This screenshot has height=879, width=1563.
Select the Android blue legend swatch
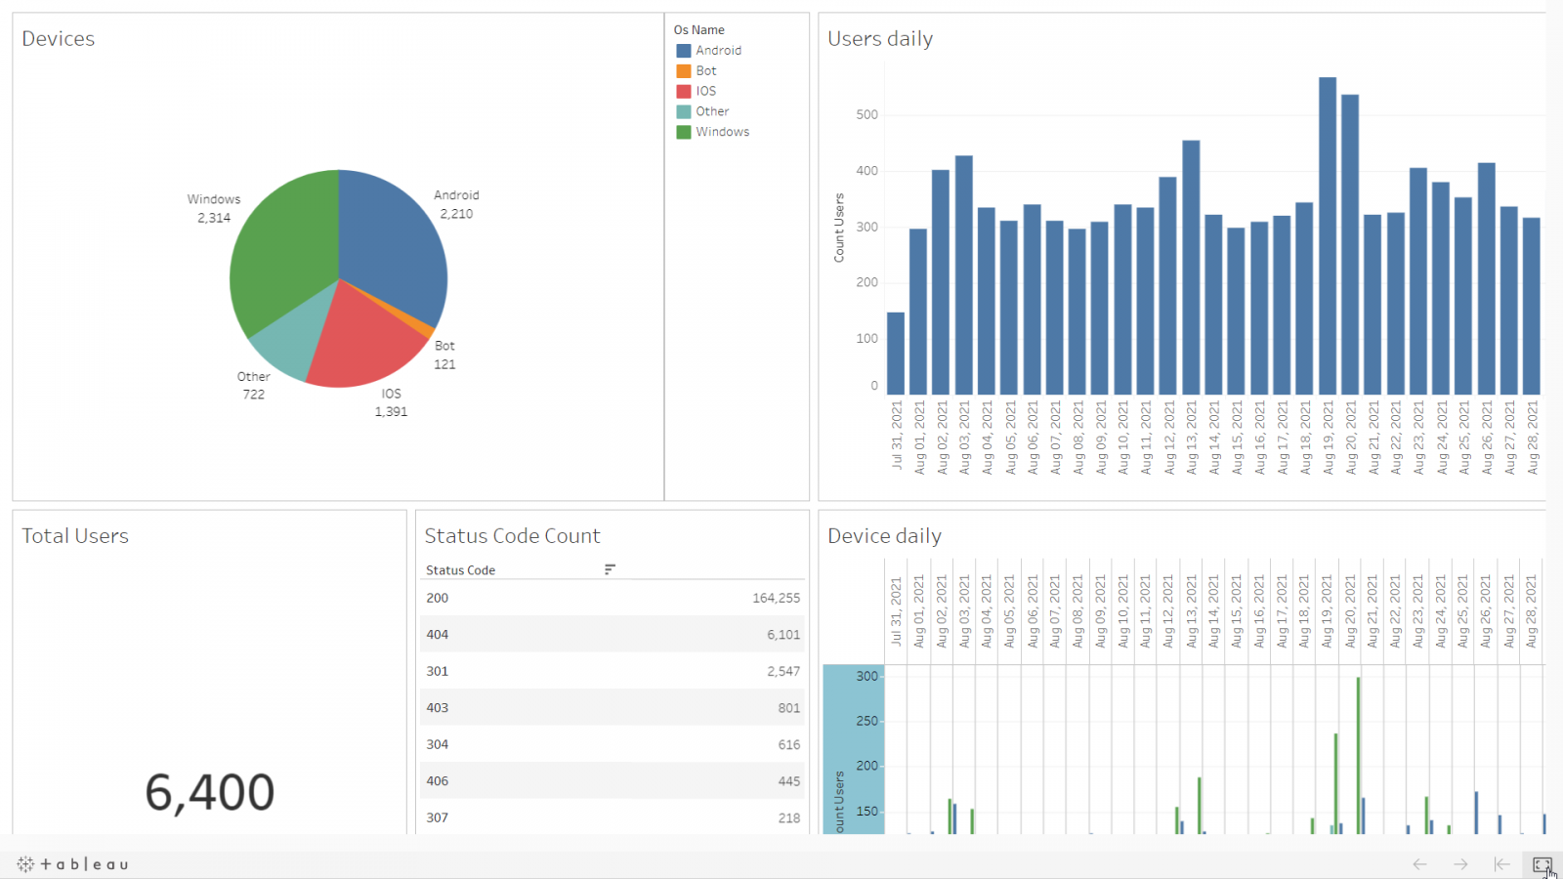pos(684,51)
